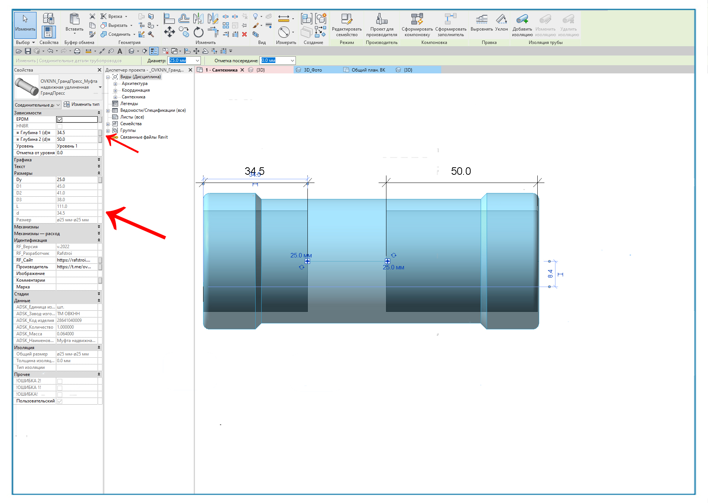This screenshot has height=503, width=708.
Task: Toggle the !ОШИБКА 2! checkbox
Action: tap(60, 381)
